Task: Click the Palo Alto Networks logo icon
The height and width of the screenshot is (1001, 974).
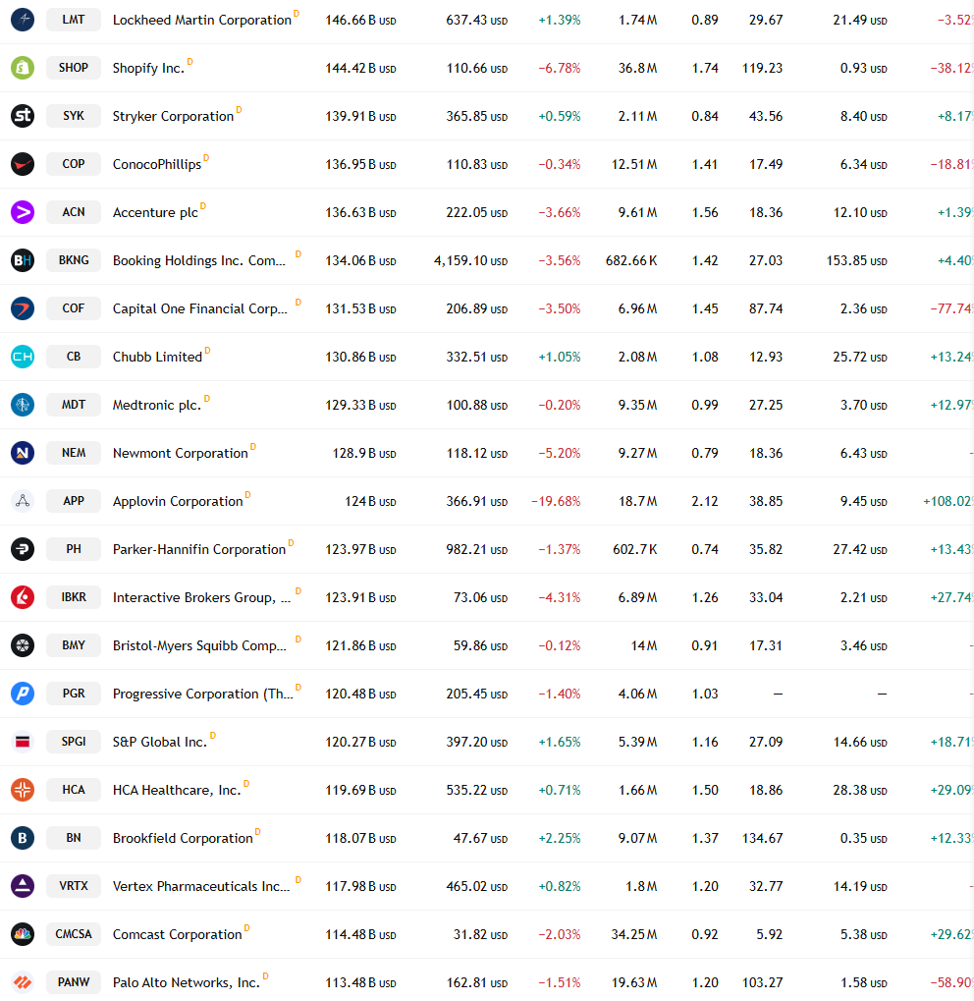Action: pyautogui.click(x=23, y=982)
